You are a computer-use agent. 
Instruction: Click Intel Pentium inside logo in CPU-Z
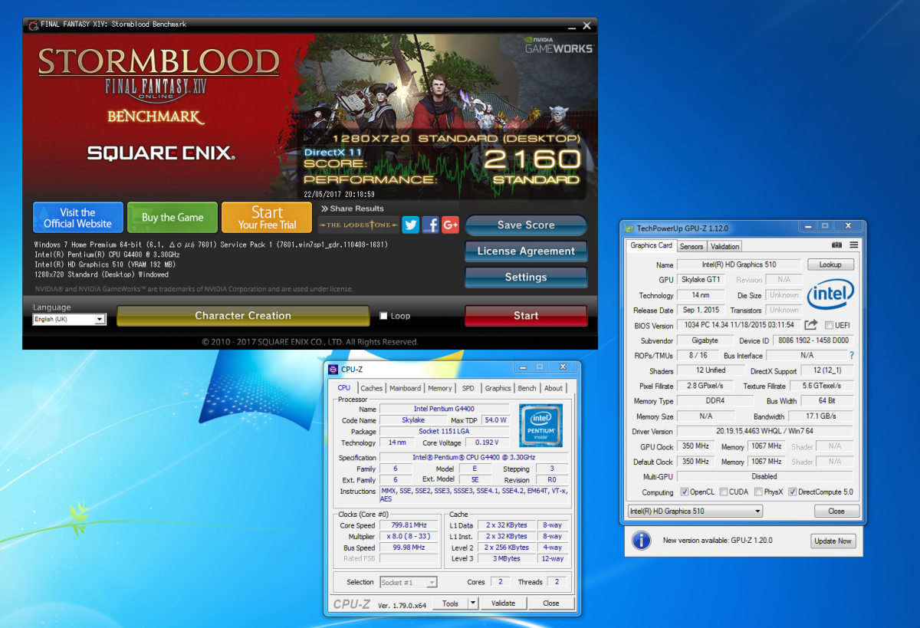540,425
